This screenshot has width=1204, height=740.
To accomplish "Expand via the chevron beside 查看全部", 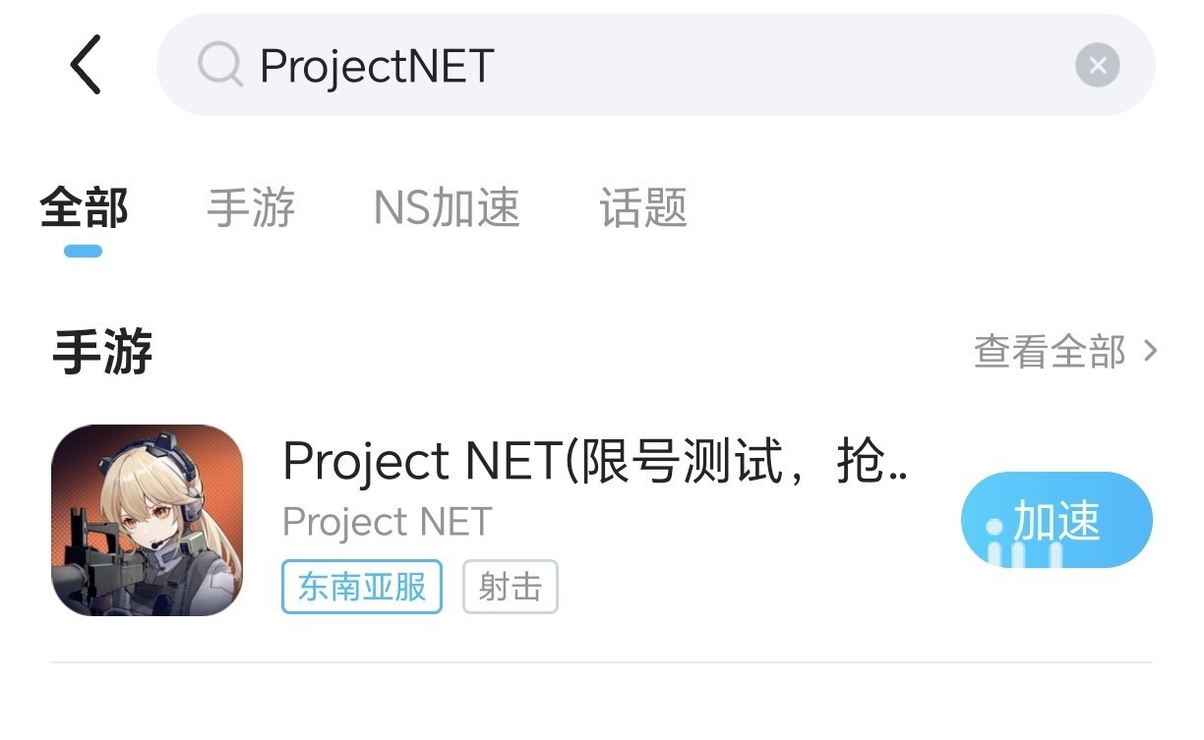I will click(x=1150, y=351).
